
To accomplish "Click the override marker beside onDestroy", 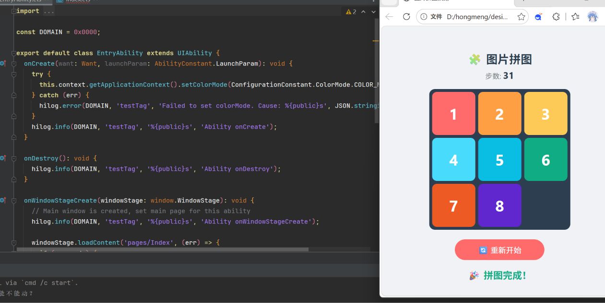I will (x=3, y=158).
